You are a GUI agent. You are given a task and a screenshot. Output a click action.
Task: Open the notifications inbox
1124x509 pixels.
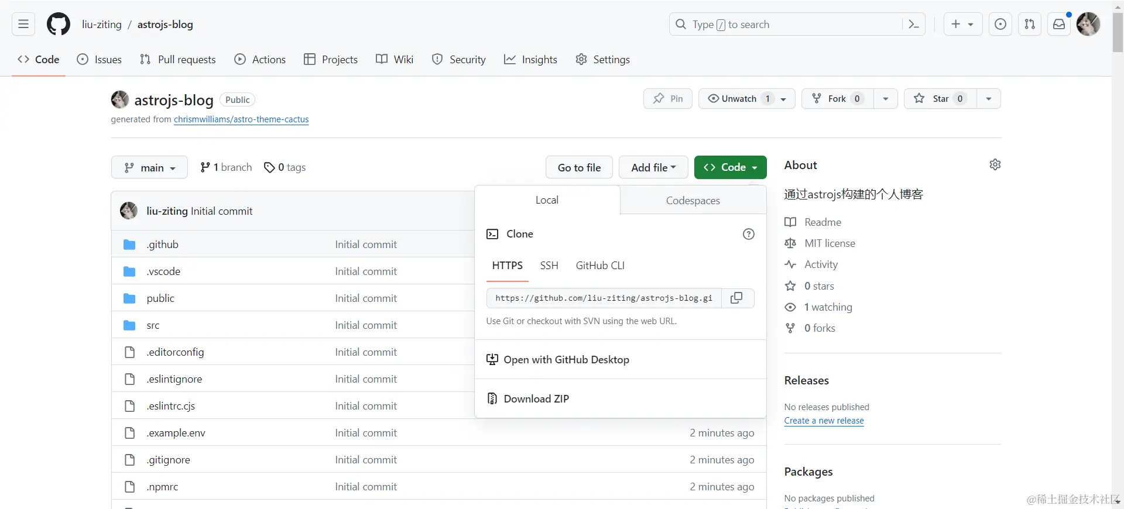[1059, 24]
